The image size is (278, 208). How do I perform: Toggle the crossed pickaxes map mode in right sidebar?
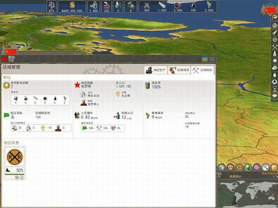275,47
